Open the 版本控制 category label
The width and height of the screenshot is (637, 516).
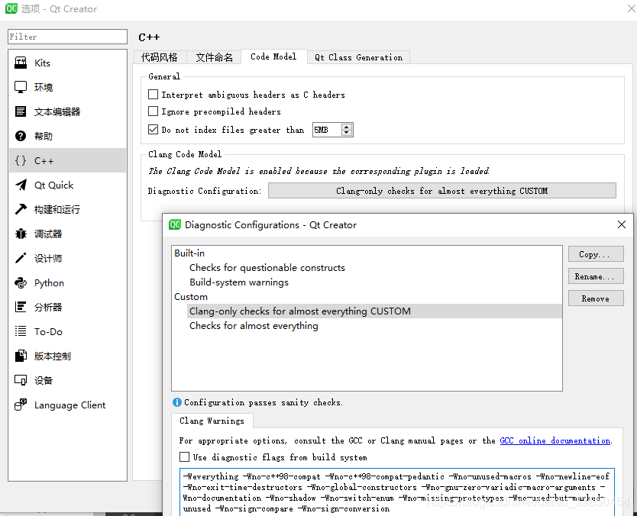tap(53, 356)
